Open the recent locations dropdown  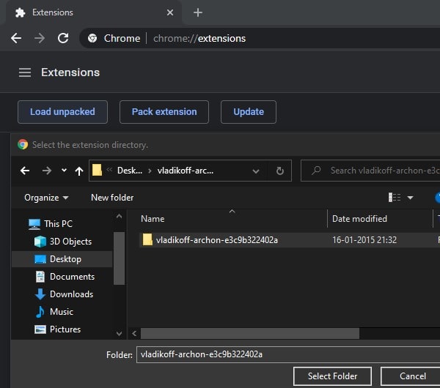(x=64, y=170)
